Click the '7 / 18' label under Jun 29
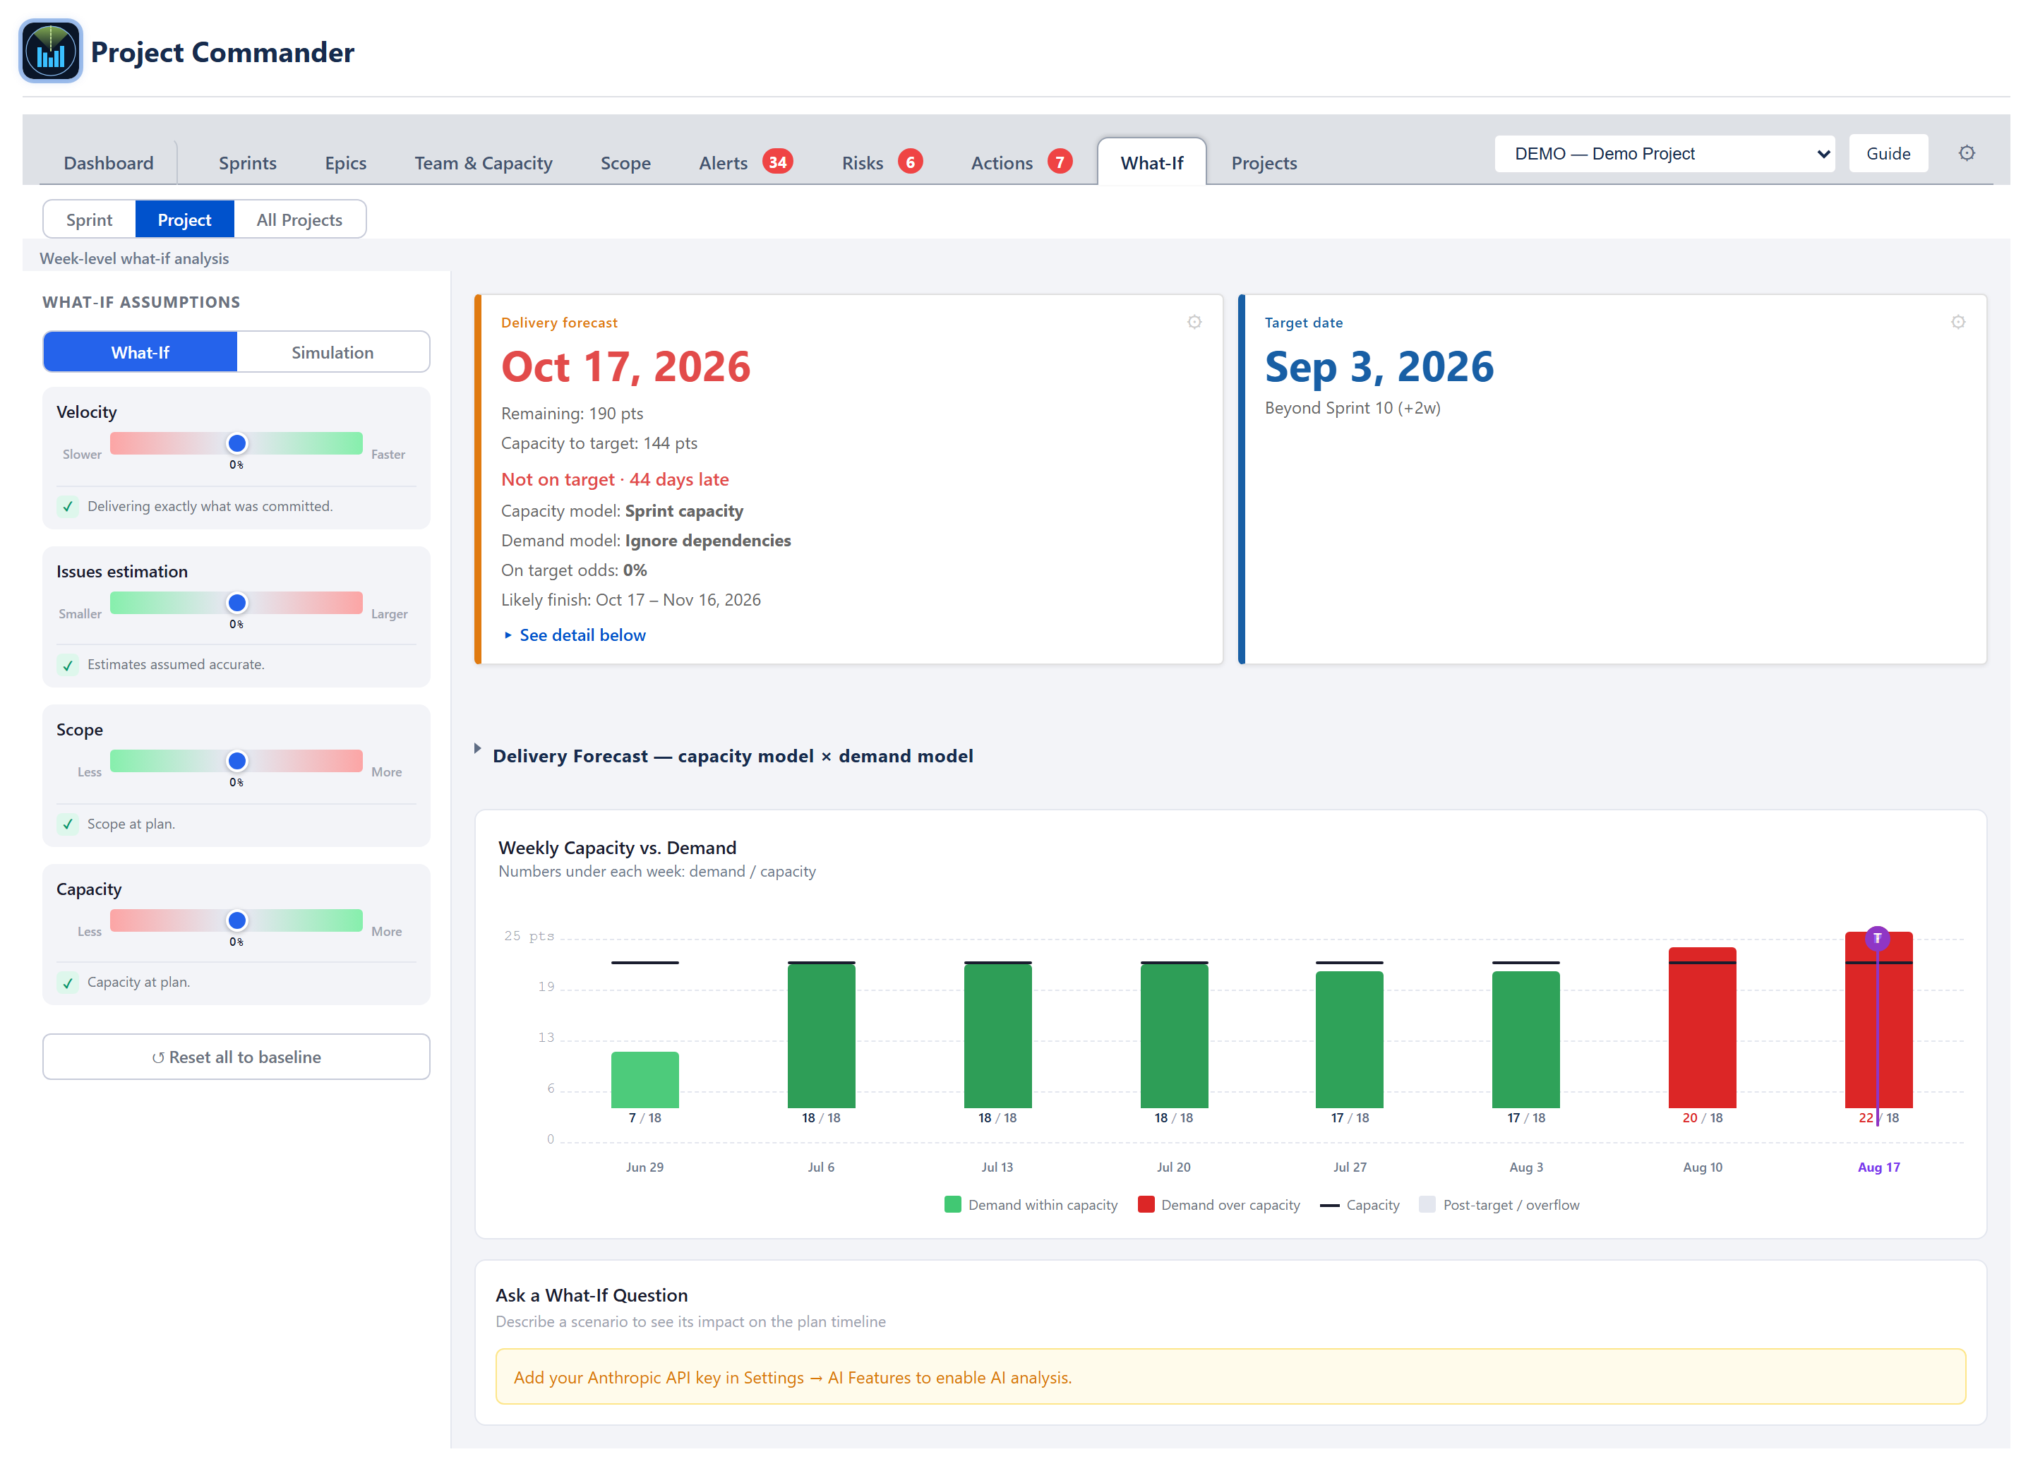Screen dimensions: 2033x1471 point(644,1118)
